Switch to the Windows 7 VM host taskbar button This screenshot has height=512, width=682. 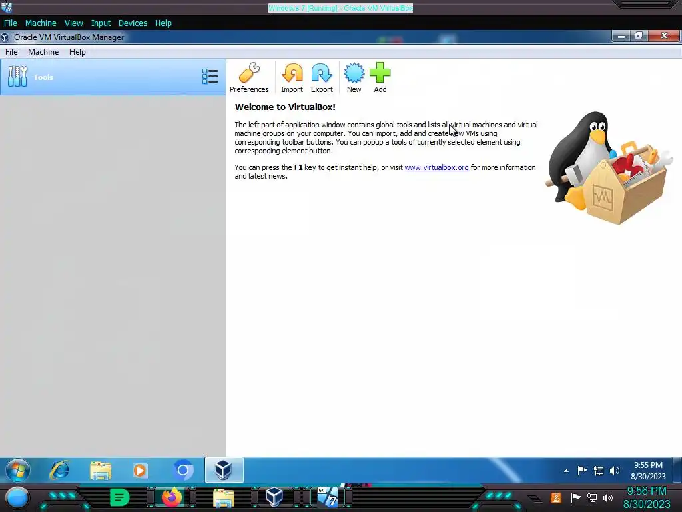point(328,497)
